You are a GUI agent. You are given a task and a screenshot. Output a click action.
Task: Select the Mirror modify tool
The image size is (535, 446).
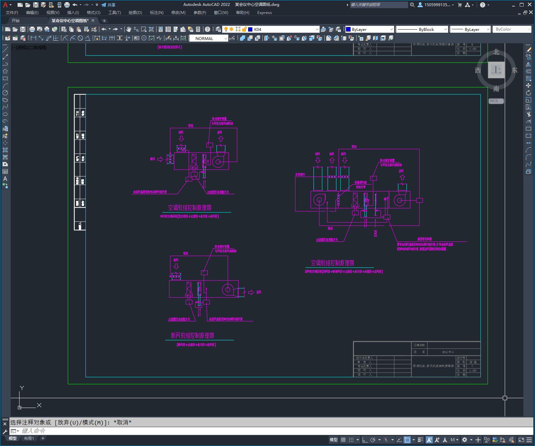(528, 64)
